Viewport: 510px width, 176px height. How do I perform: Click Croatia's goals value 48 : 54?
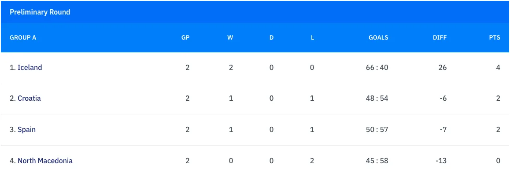click(377, 98)
